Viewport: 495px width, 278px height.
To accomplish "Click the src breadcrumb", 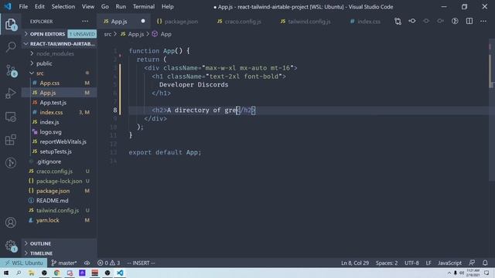I will (108, 34).
